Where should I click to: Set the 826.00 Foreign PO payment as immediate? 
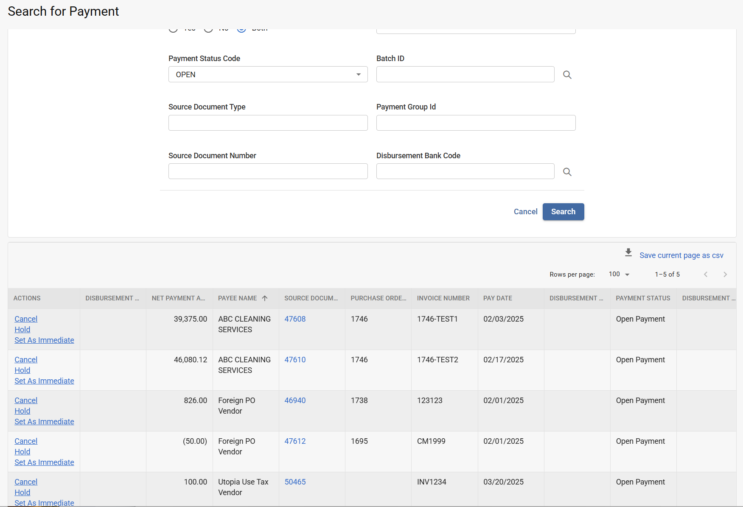[44, 422]
